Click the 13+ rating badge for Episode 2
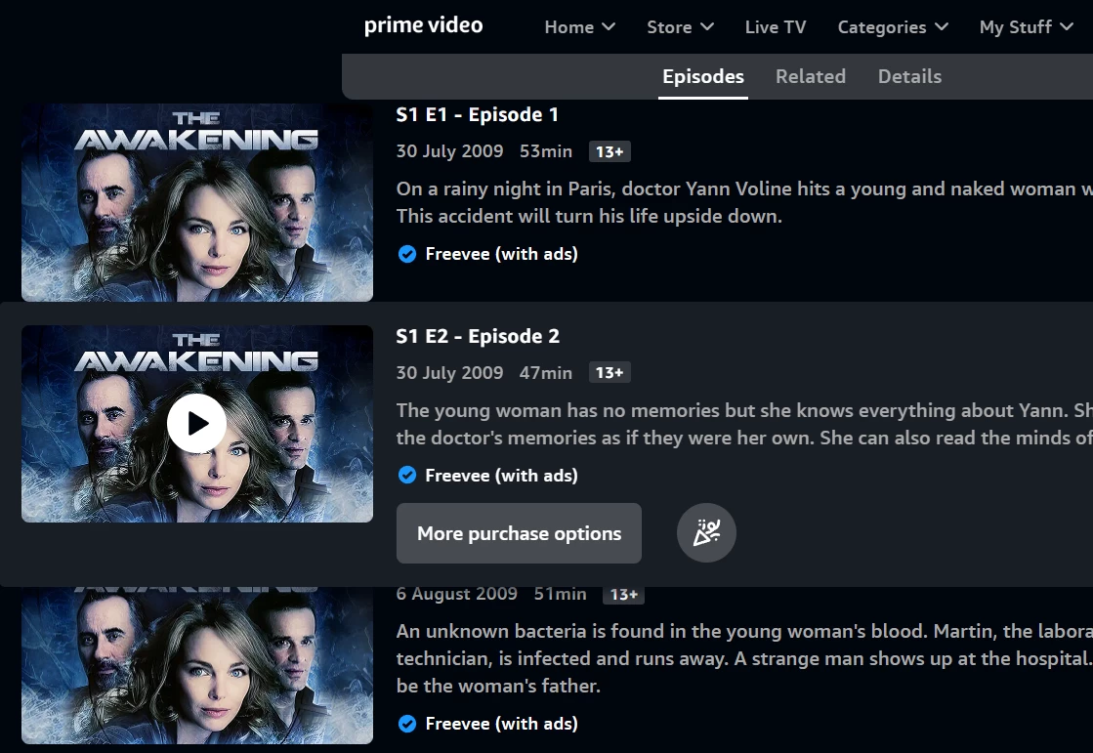This screenshot has height=753, width=1093. 610,373
